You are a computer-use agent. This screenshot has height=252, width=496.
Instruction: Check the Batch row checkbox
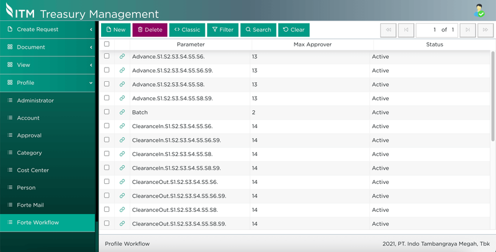[107, 112]
